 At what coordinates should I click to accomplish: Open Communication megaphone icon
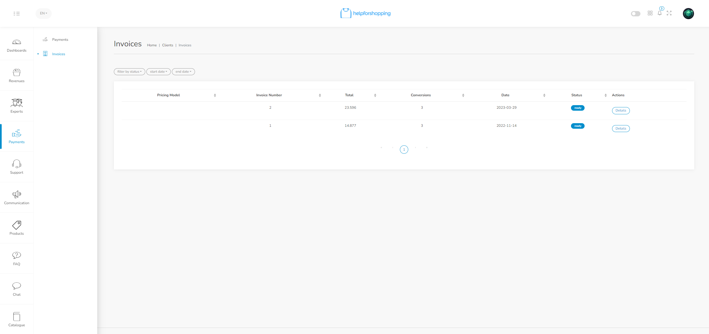click(17, 194)
